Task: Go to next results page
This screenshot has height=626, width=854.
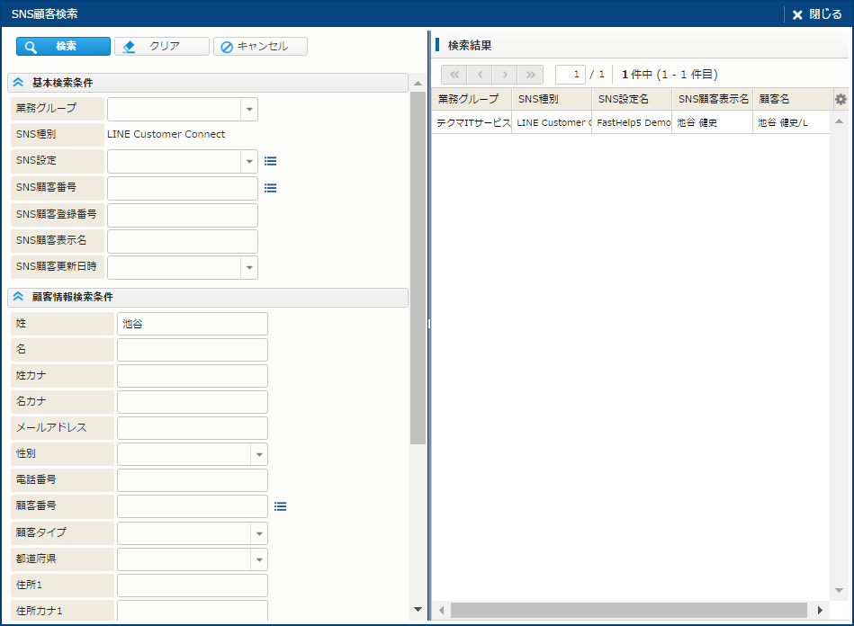Action: point(505,75)
